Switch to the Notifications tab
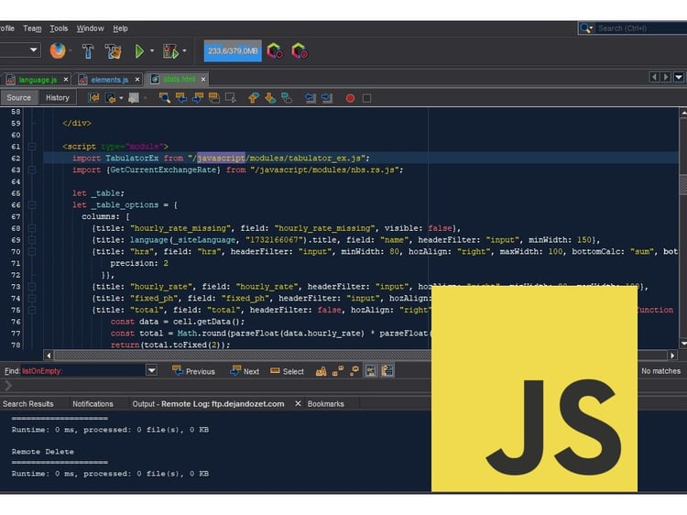The image size is (687, 515). point(93,404)
